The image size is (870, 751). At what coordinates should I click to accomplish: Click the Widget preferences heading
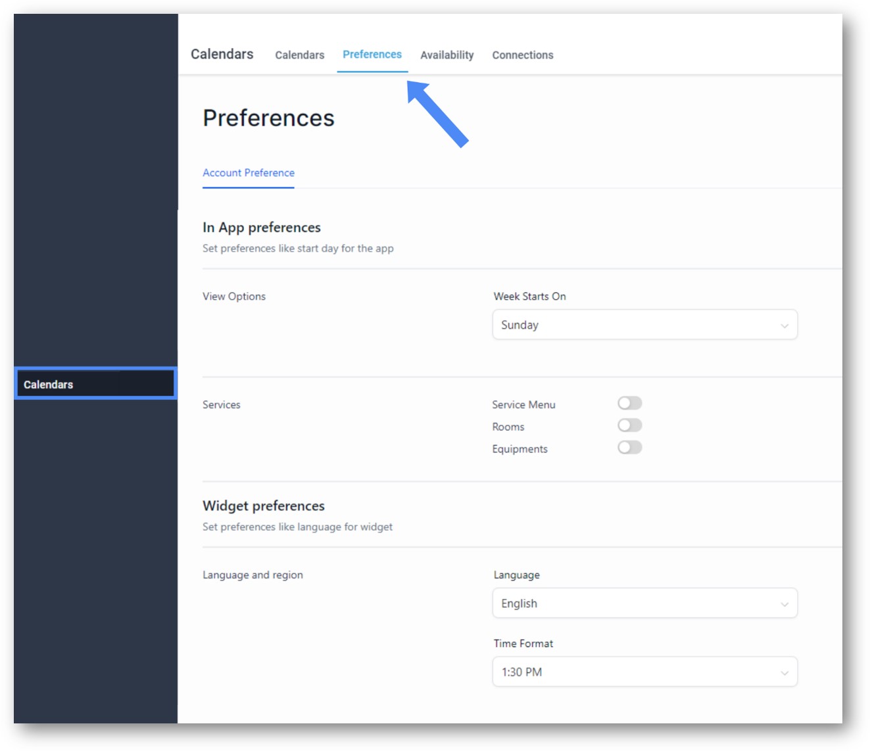264,506
